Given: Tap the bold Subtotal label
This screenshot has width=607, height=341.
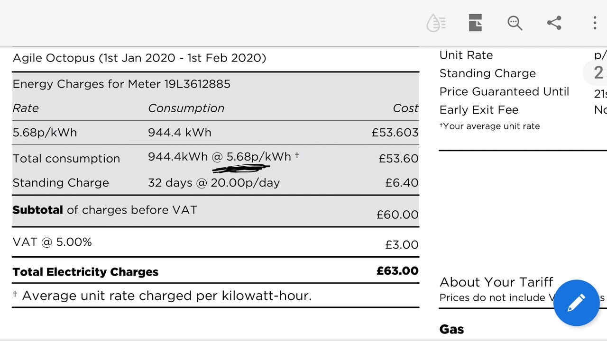Looking at the screenshot, I should point(37,210).
